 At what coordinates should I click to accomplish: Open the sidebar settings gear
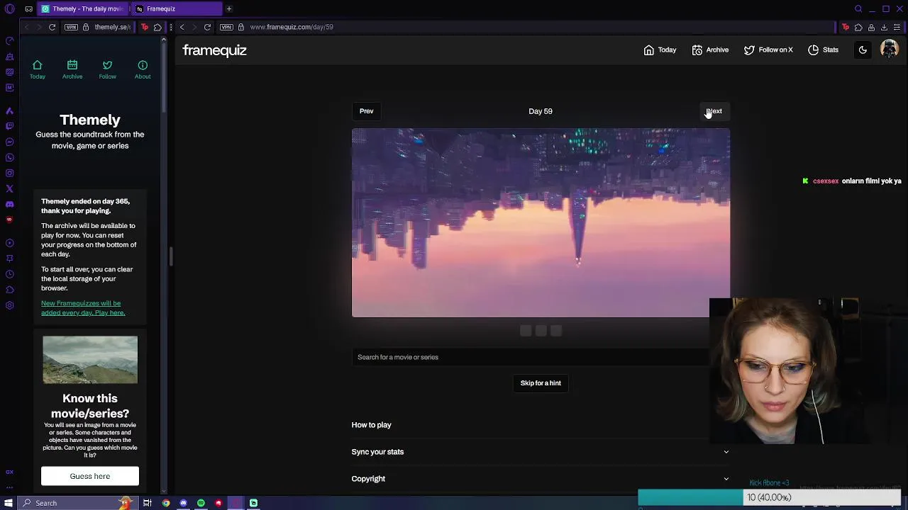pos(9,305)
